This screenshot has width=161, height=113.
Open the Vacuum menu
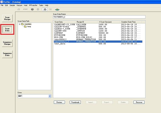19,5
